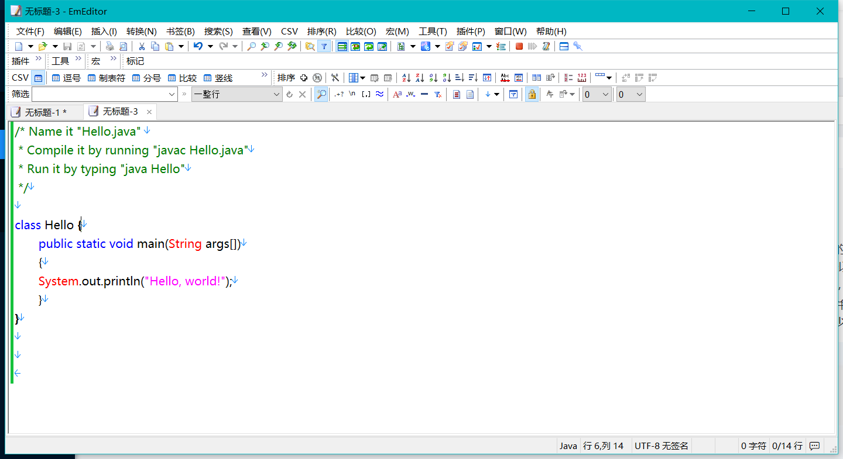
Task: Expand the Paste options dropdown arrow
Action: coord(181,46)
